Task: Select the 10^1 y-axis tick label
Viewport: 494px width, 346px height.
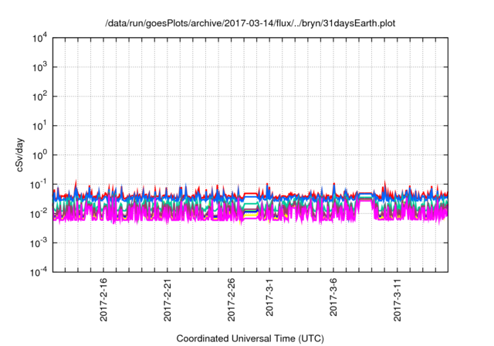Action: pos(39,125)
